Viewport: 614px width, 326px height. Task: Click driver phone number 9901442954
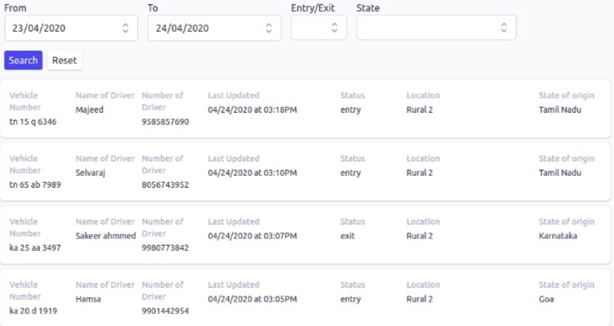point(165,311)
